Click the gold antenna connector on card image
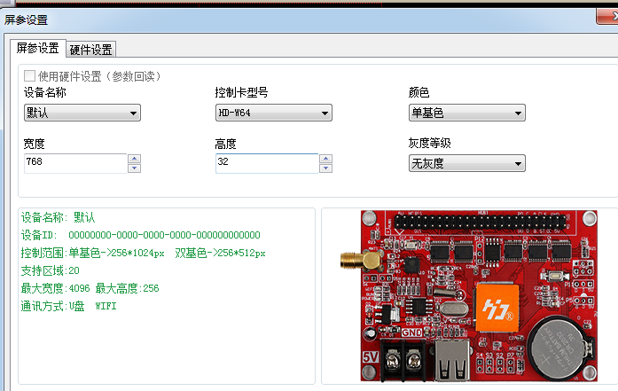Image resolution: width=618 pixels, height=391 pixels. click(351, 260)
